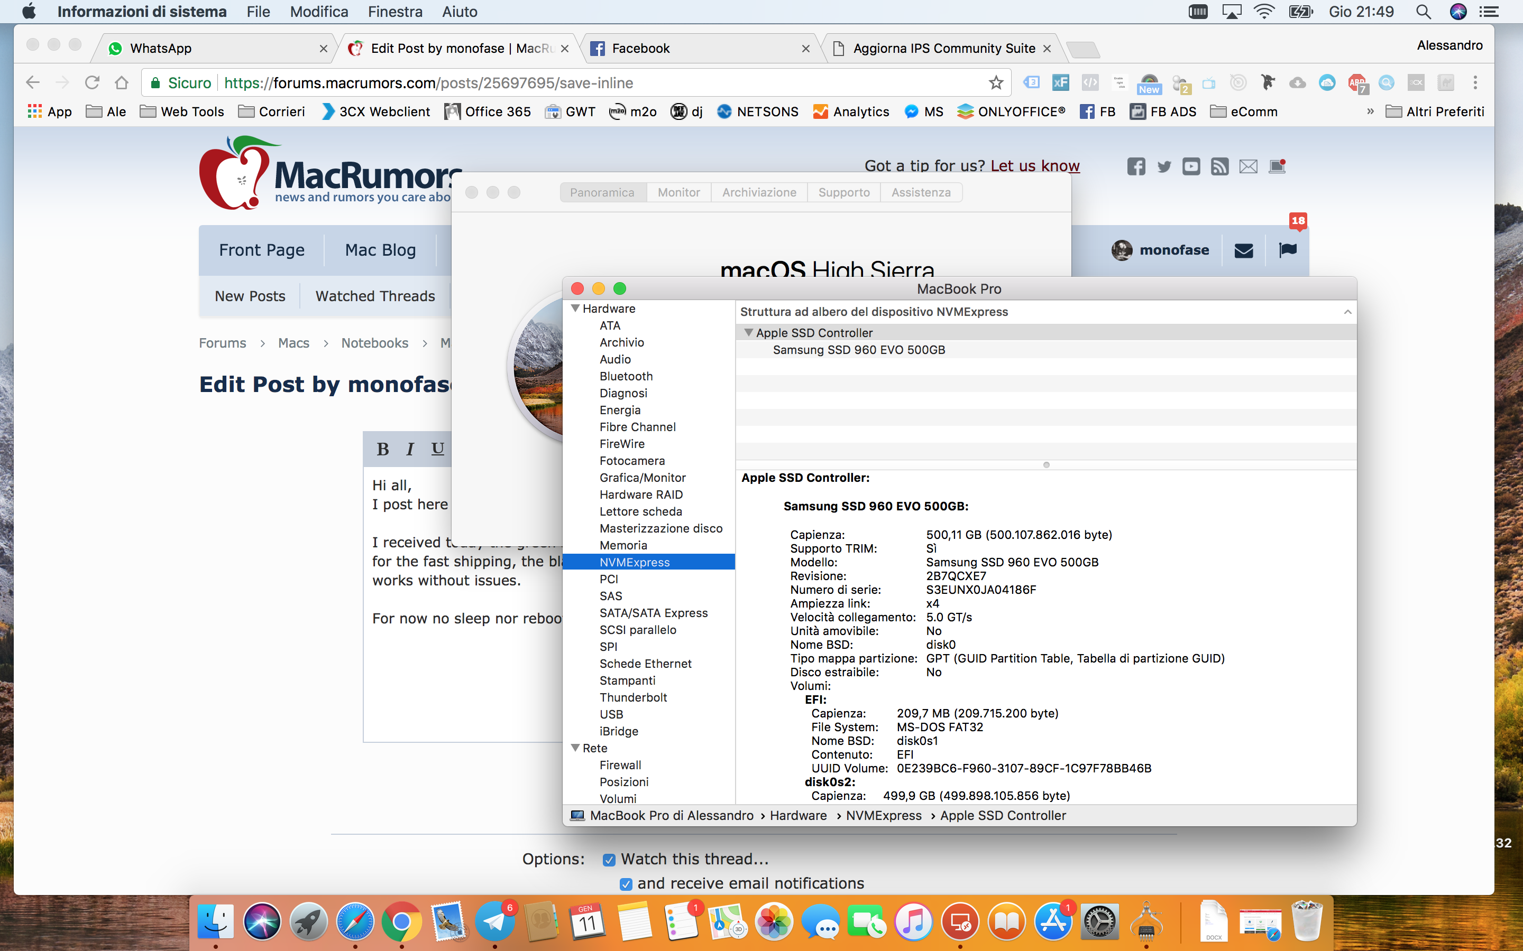Open Google Chrome from the Dock
This screenshot has height=951, width=1523.
click(x=401, y=921)
